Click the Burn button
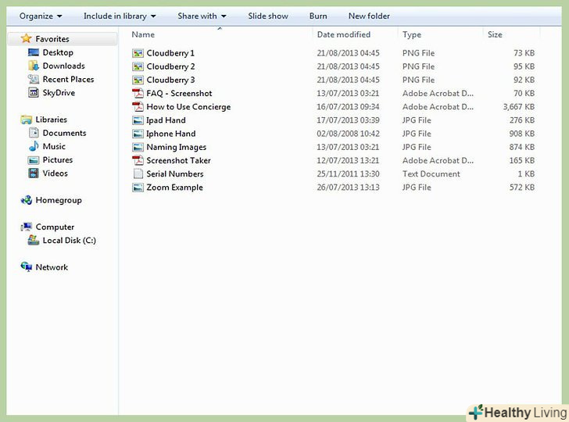Screen dimensions: 569x422 318,16
